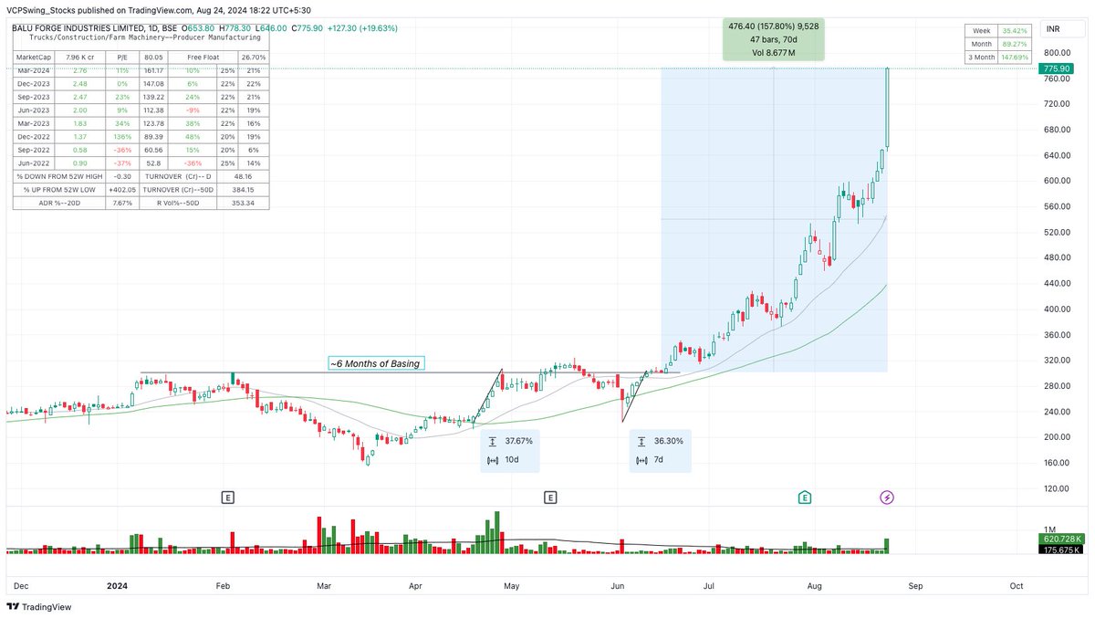Image resolution: width=1095 pixels, height=618 pixels.
Task: Click the 3 Month performance value 147.69%
Action: pos(1014,57)
